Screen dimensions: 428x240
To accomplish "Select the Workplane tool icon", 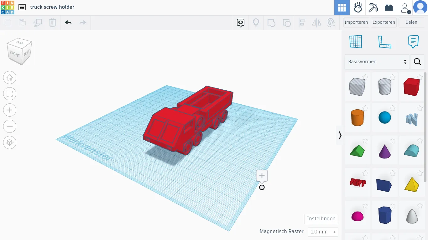I will pyautogui.click(x=356, y=42).
